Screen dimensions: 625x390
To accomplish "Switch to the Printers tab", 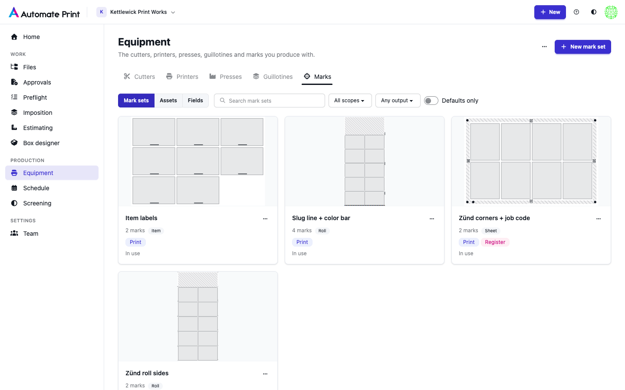I will tap(182, 77).
